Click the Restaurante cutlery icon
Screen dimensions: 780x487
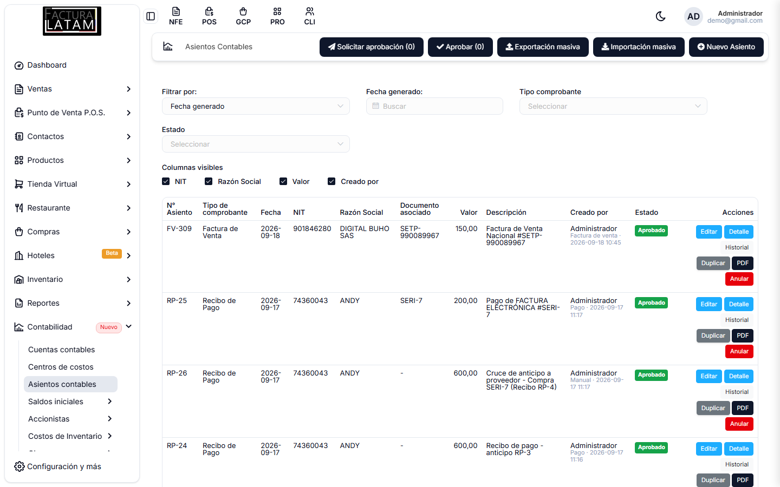pyautogui.click(x=19, y=208)
